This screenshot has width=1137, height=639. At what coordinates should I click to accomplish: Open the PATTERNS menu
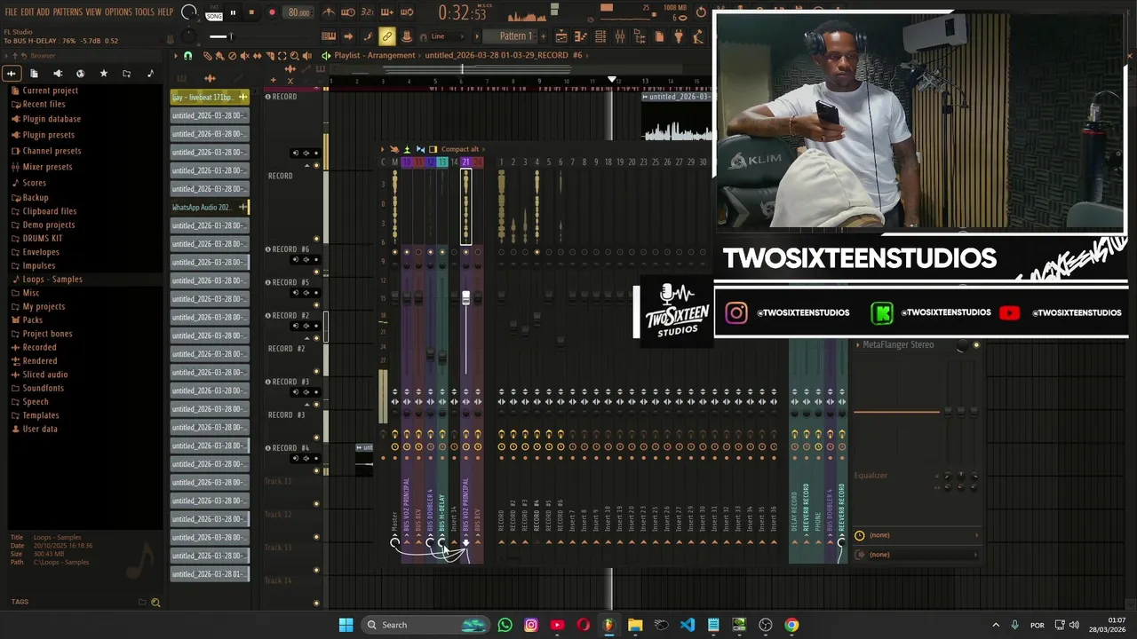point(68,12)
